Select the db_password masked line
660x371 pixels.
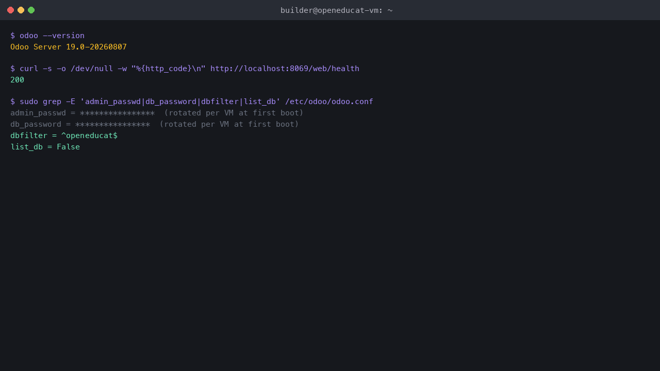click(155, 124)
